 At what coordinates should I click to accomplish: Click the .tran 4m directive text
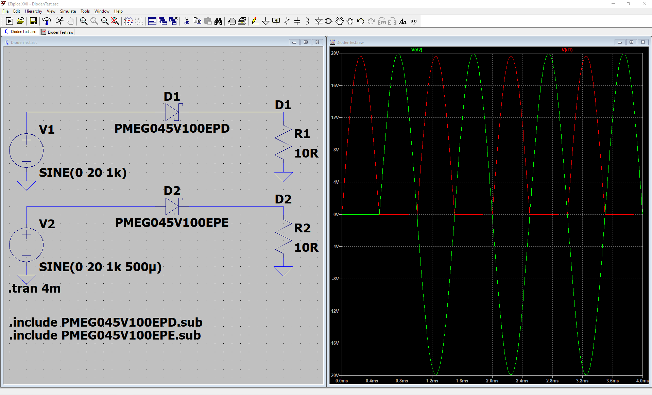pyautogui.click(x=34, y=288)
